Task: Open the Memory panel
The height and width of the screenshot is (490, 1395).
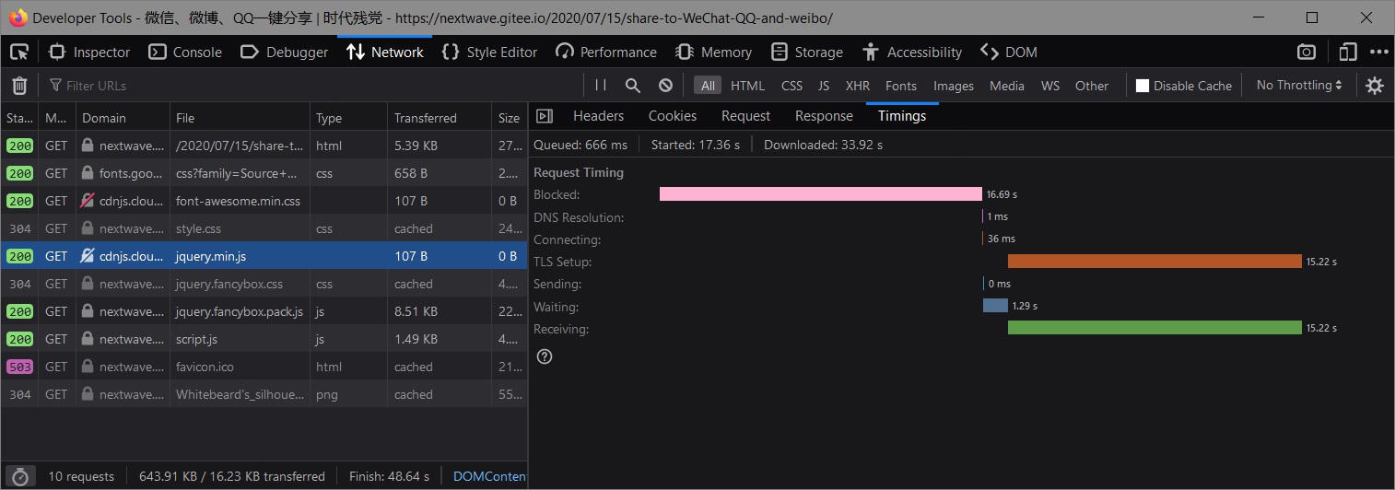Action: click(x=713, y=52)
